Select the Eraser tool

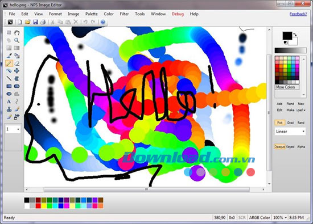[17, 64]
